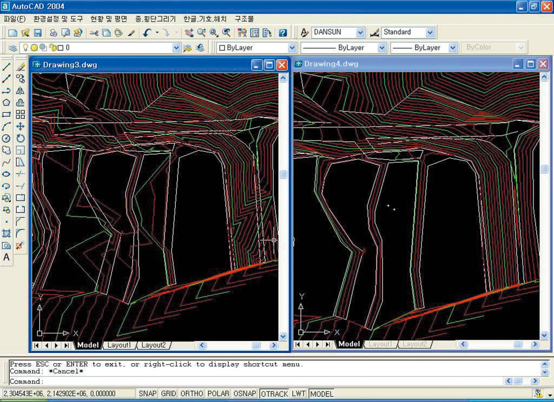Toggle OSNAP in status bar

click(x=245, y=394)
